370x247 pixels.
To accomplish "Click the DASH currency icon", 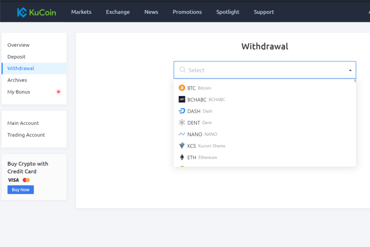I will point(182,111).
